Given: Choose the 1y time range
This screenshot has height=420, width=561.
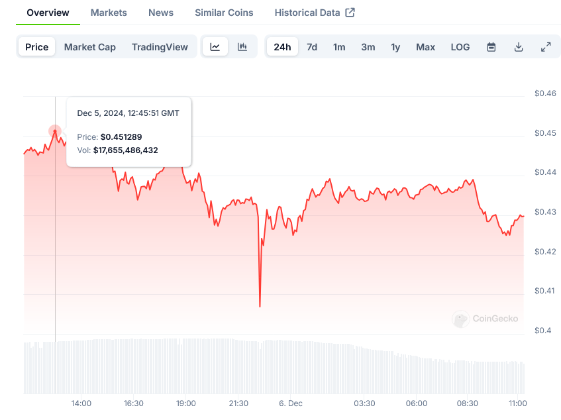Looking at the screenshot, I should pyautogui.click(x=395, y=47).
